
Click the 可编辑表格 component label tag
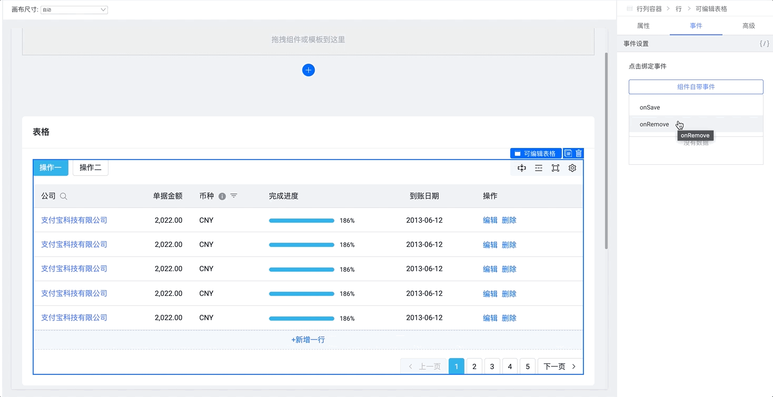[x=536, y=153]
